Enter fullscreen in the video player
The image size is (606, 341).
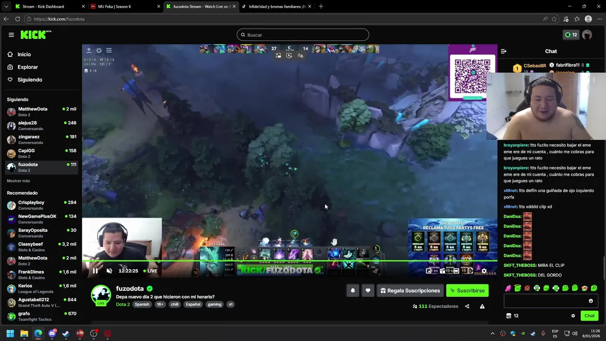point(470,271)
